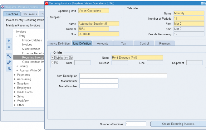Viewport: 206px width, 130px height.
Task: Select the Functions tab in Navigator
Action: [12, 14]
